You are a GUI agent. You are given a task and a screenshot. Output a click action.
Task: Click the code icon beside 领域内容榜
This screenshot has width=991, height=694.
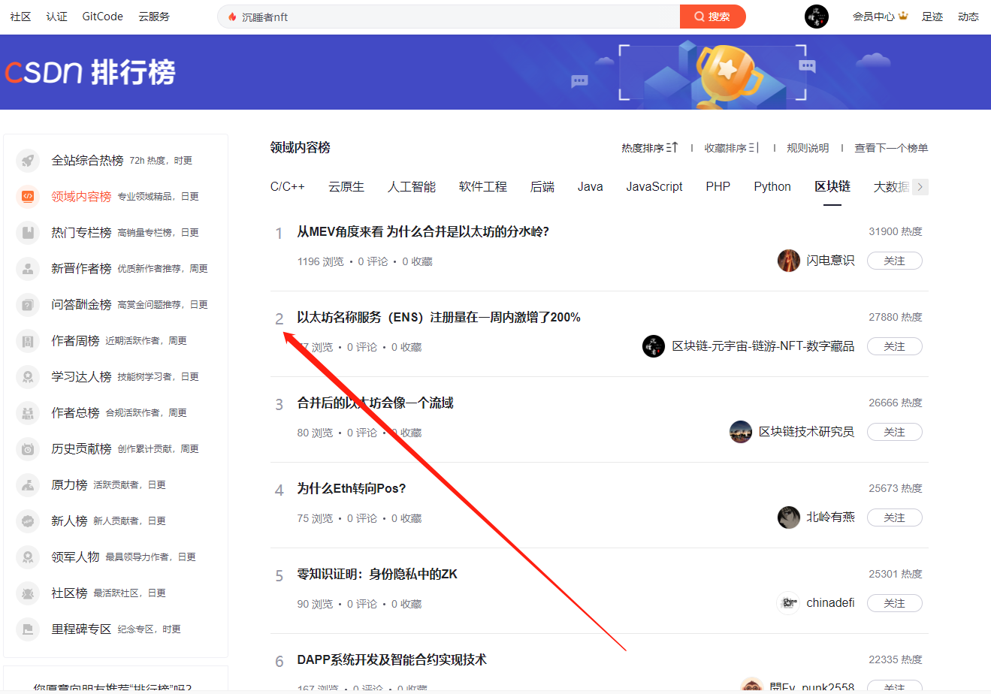point(28,197)
